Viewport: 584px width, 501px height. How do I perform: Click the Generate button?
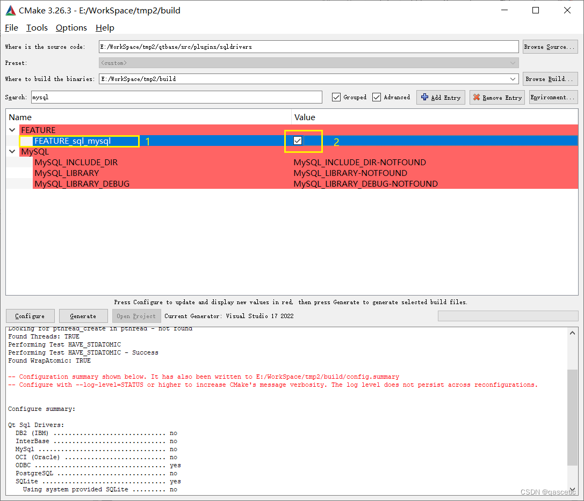tap(83, 316)
